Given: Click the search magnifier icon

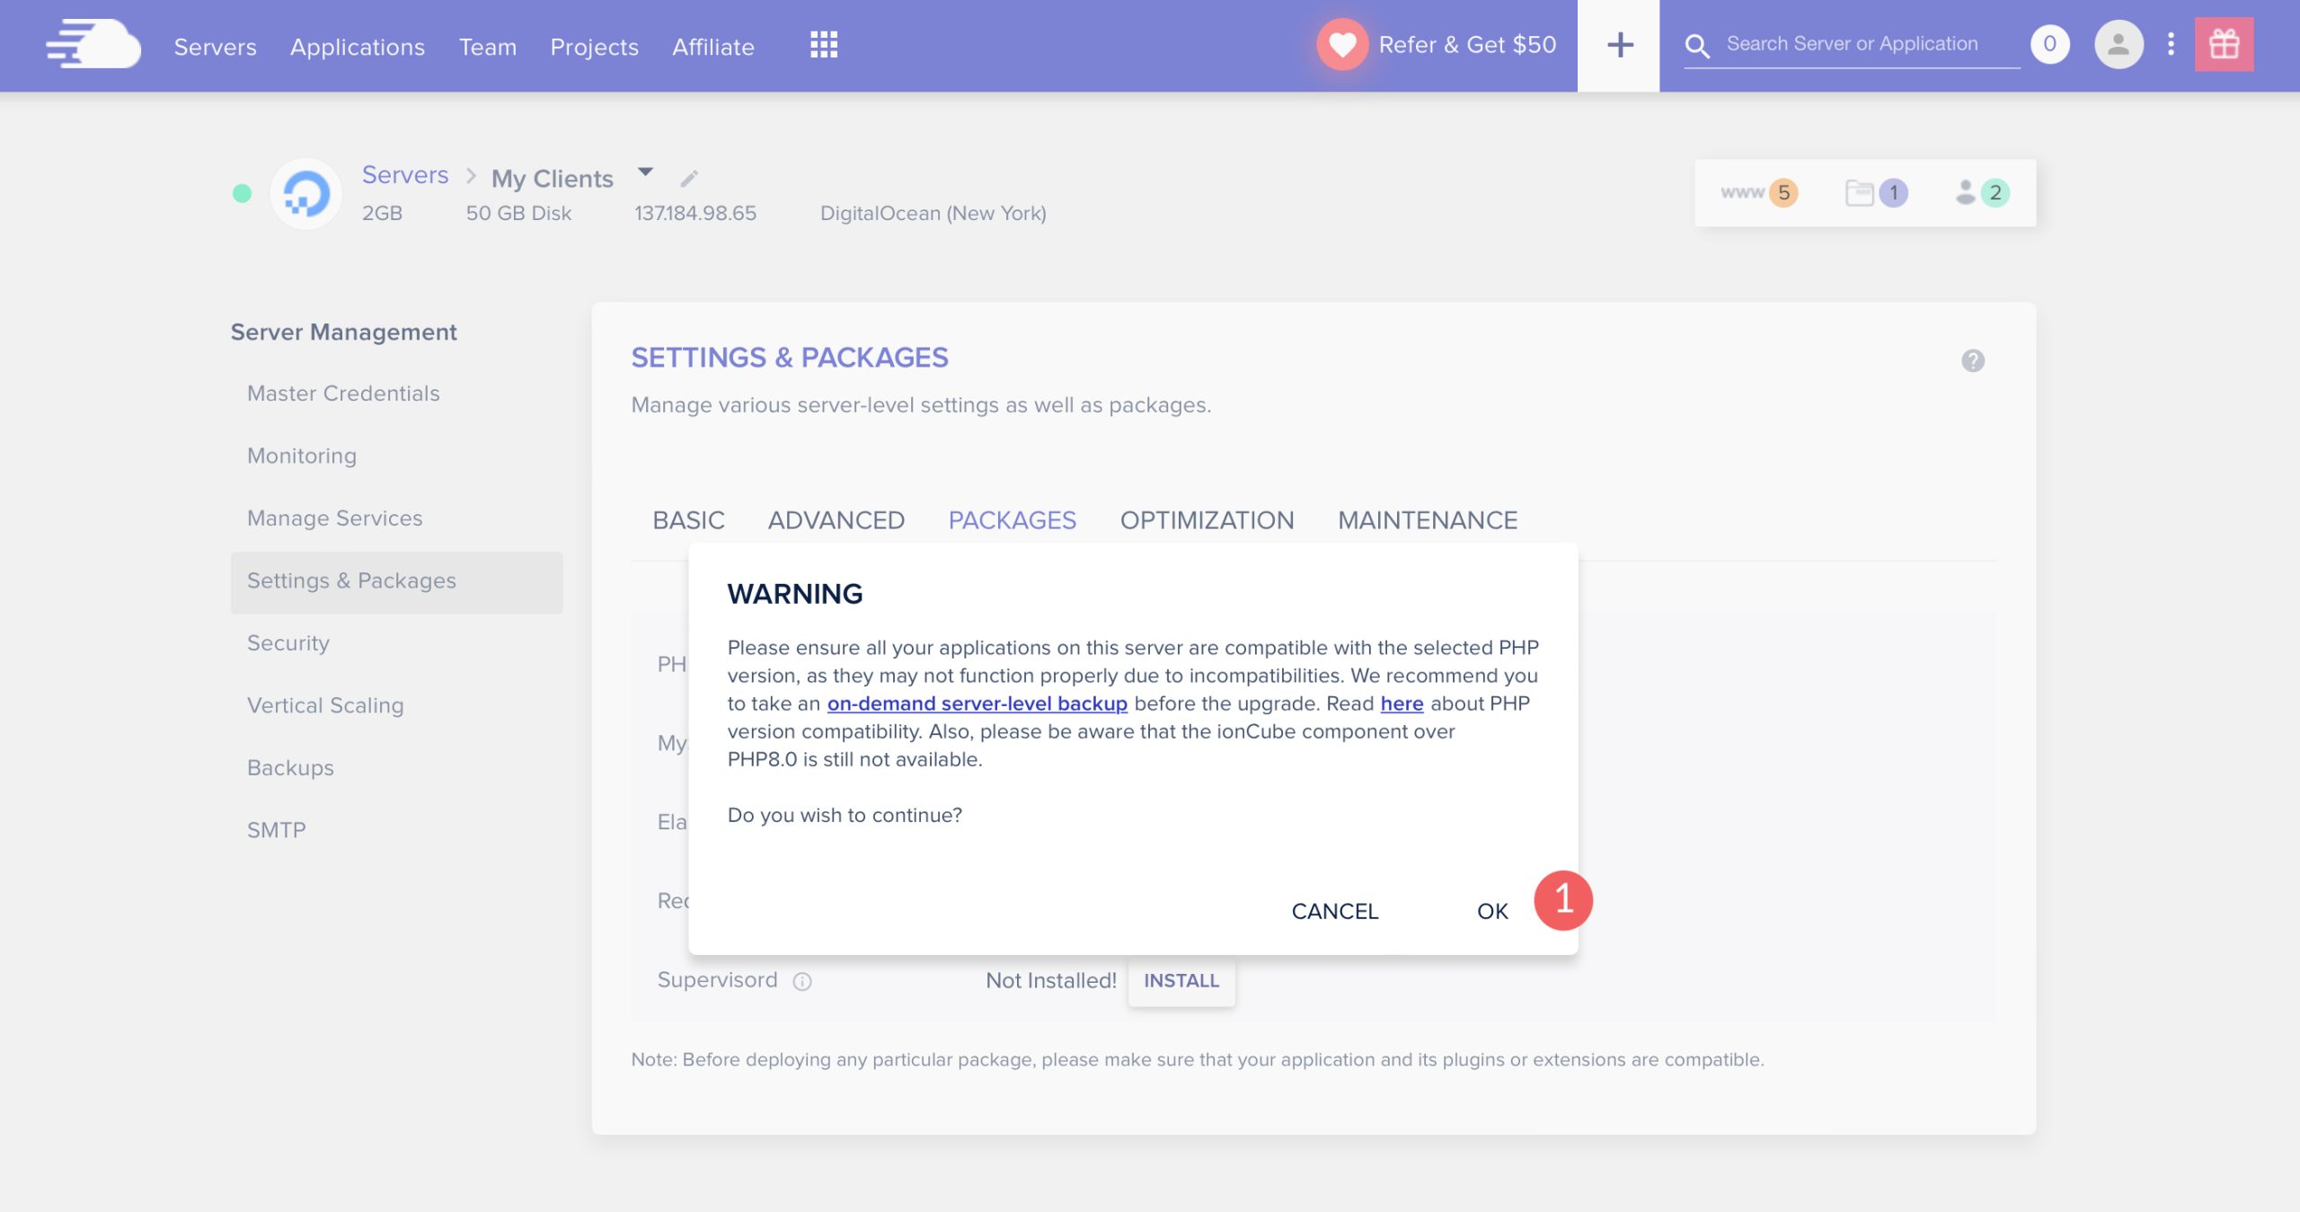Looking at the screenshot, I should [1699, 46].
